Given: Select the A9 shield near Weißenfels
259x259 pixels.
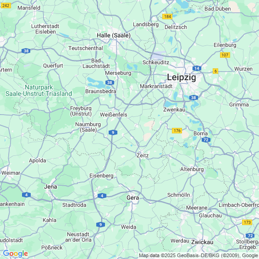Looking at the screenshot, I should point(113,132).
